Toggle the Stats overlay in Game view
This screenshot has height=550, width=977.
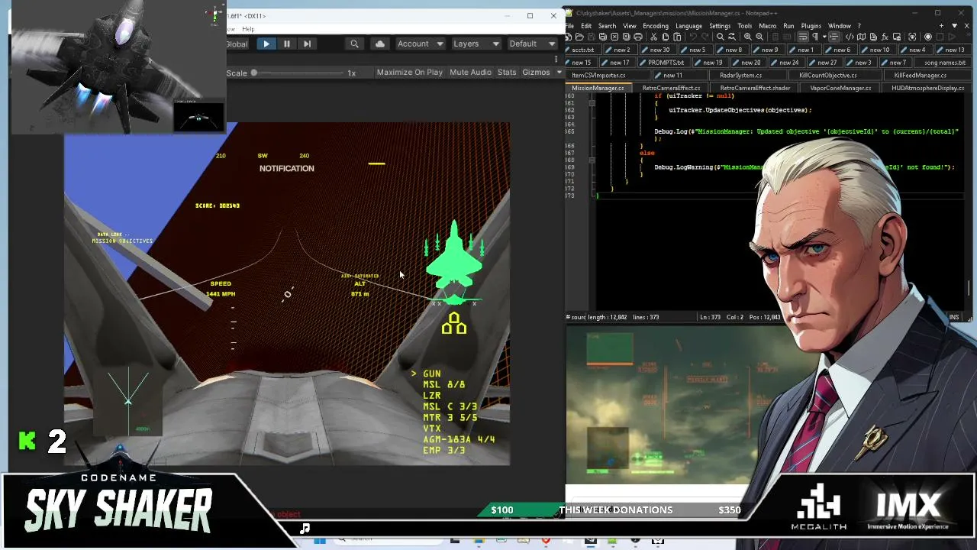coord(507,73)
